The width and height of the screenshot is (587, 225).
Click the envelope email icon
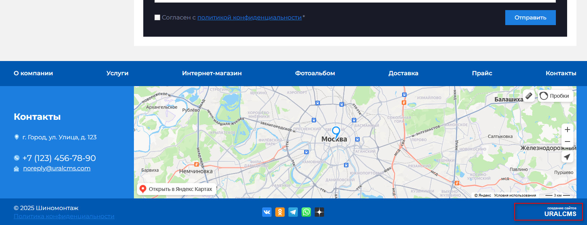click(17, 169)
